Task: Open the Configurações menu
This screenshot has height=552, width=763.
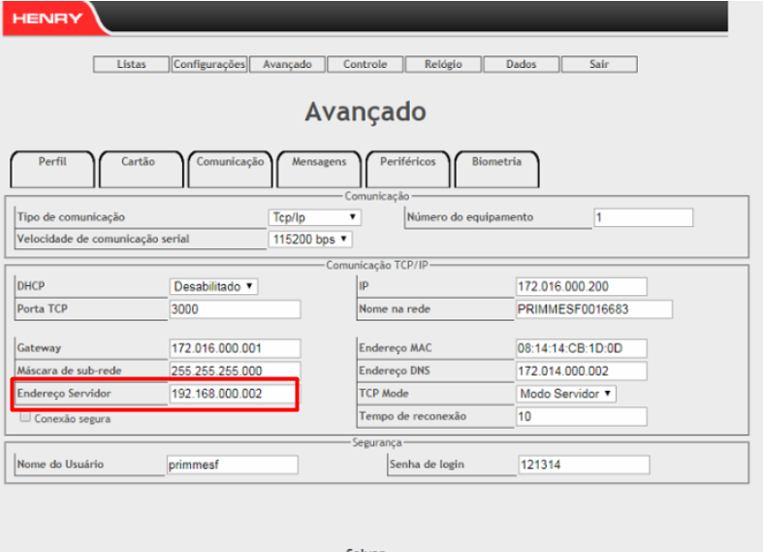Action: [209, 64]
